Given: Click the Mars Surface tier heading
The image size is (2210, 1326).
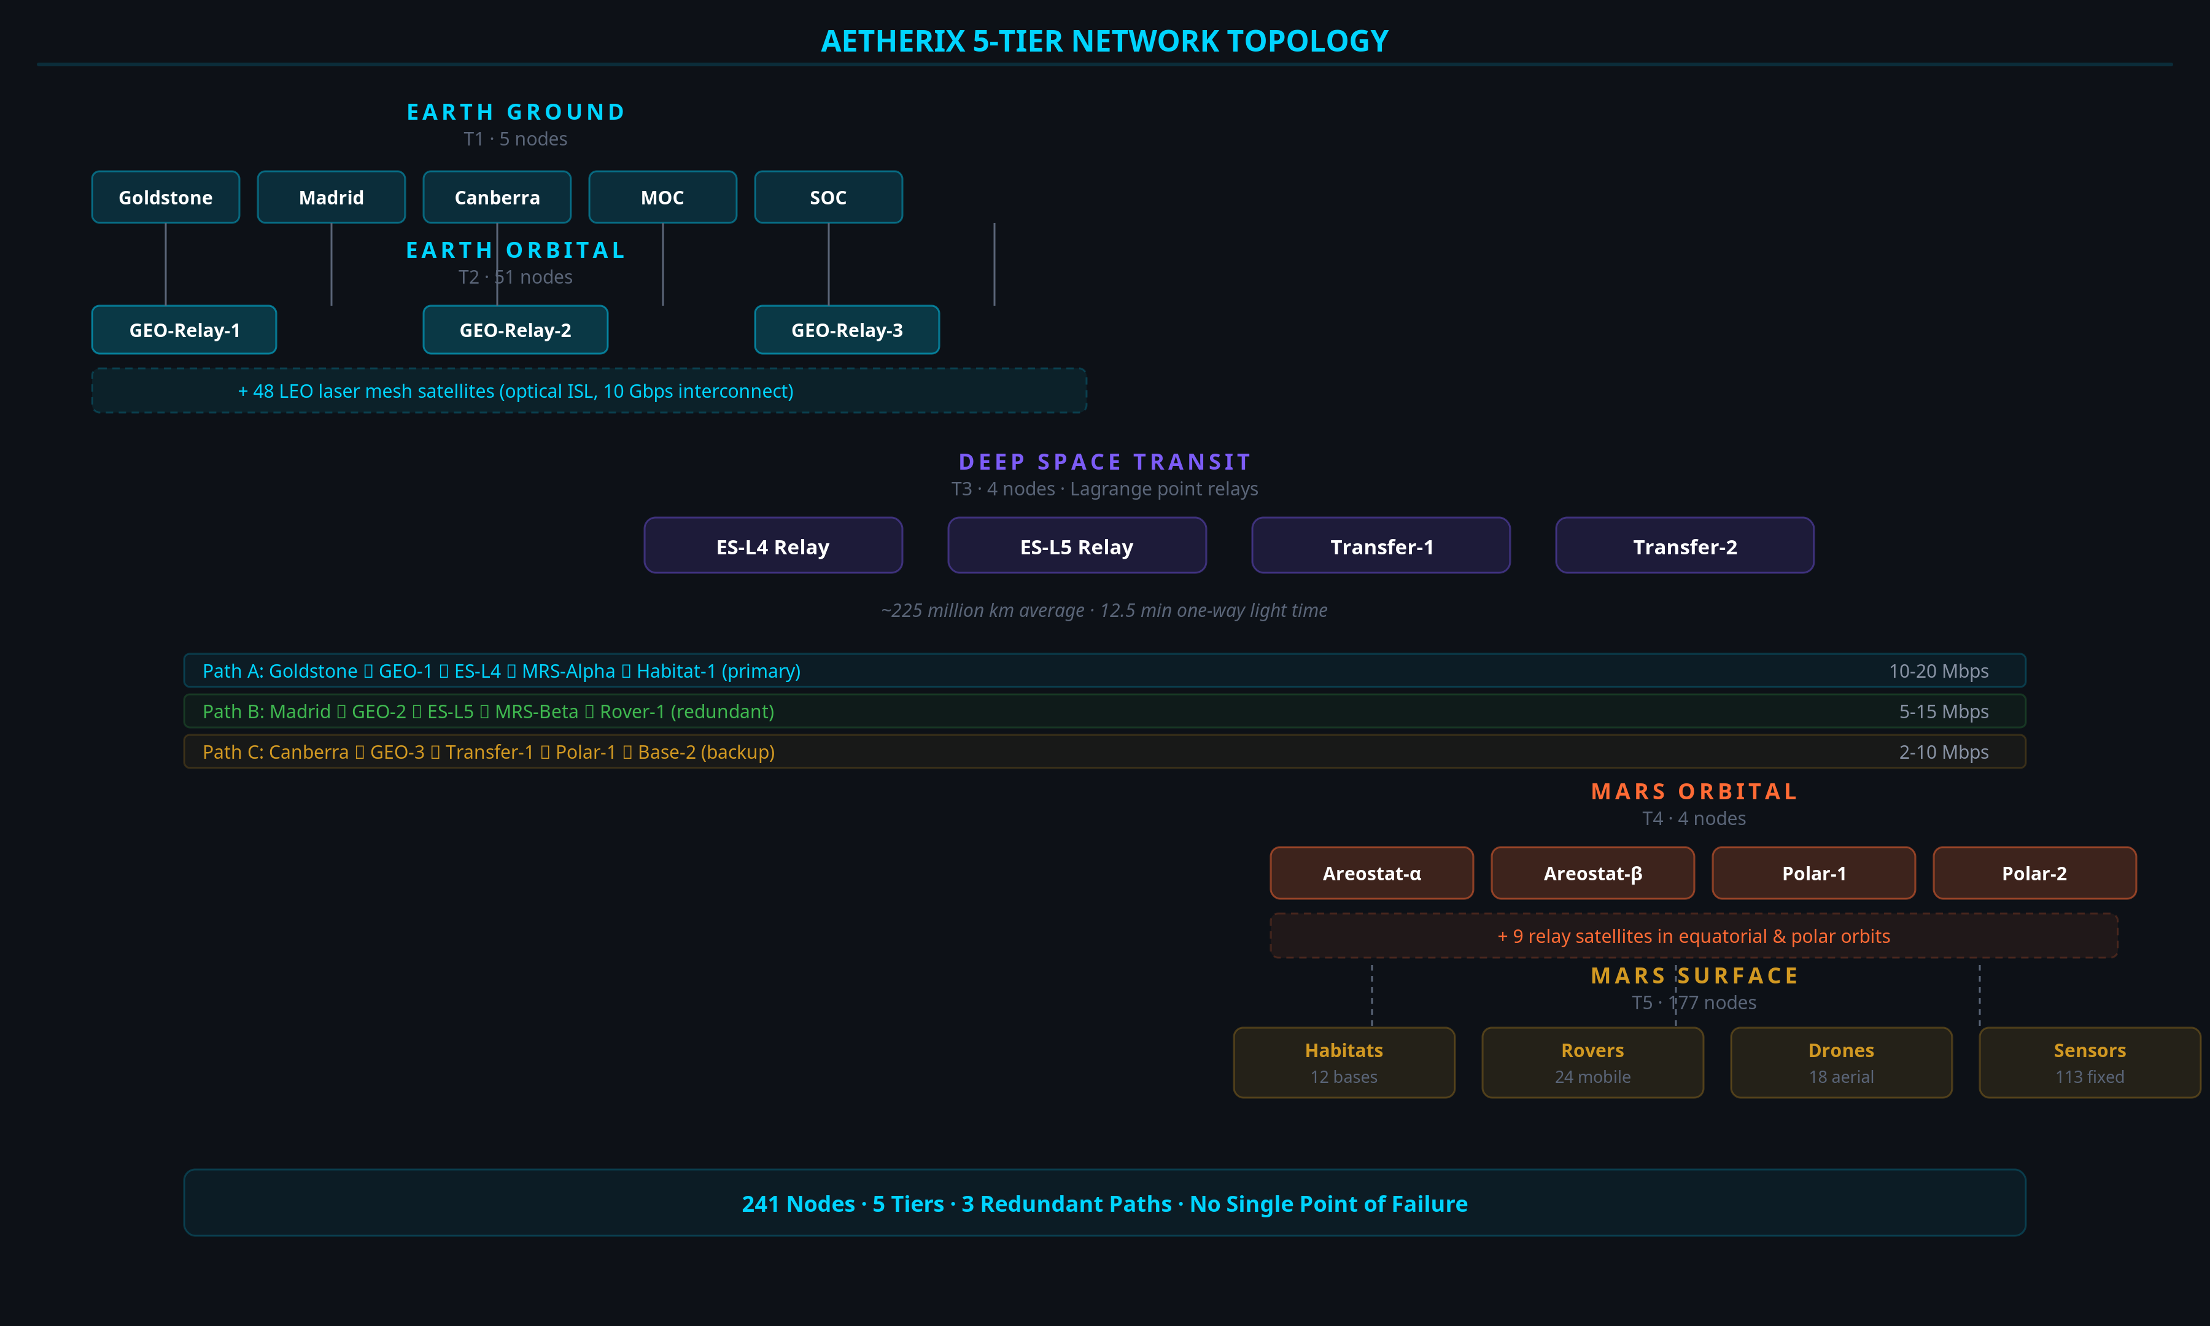Looking at the screenshot, I should click(x=1694, y=975).
